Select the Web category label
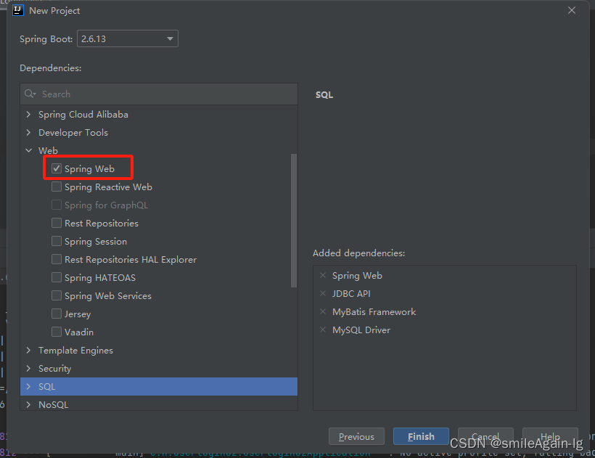The height and width of the screenshot is (458, 595). (48, 151)
